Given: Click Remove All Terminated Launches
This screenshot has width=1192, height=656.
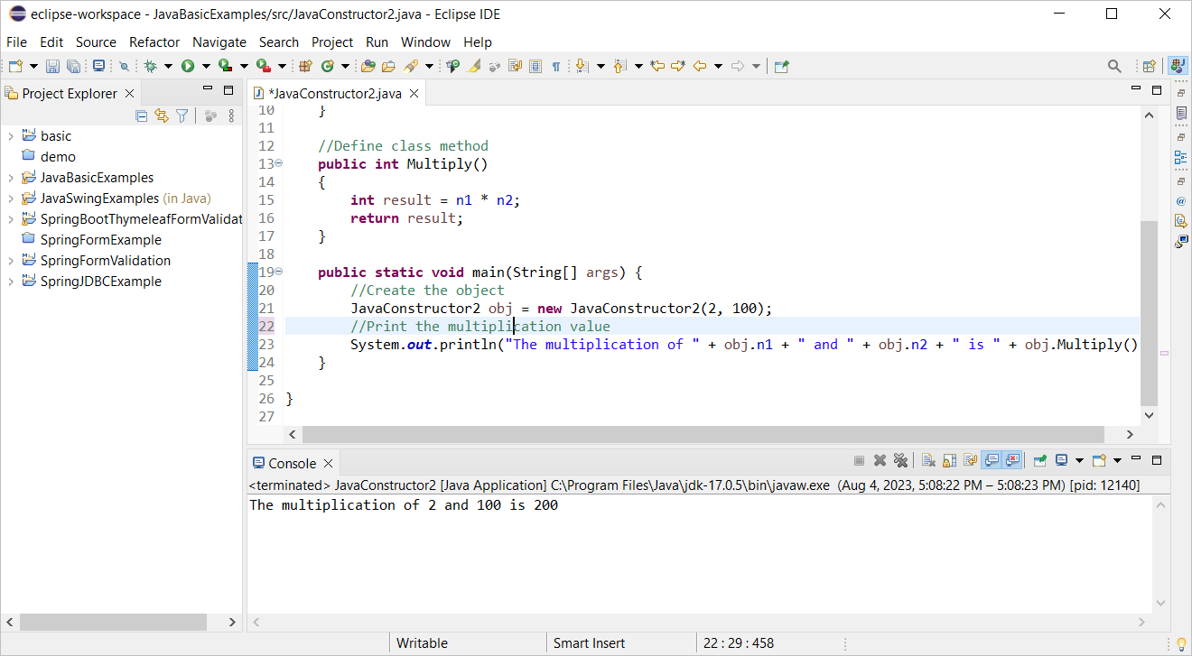Looking at the screenshot, I should (902, 460).
